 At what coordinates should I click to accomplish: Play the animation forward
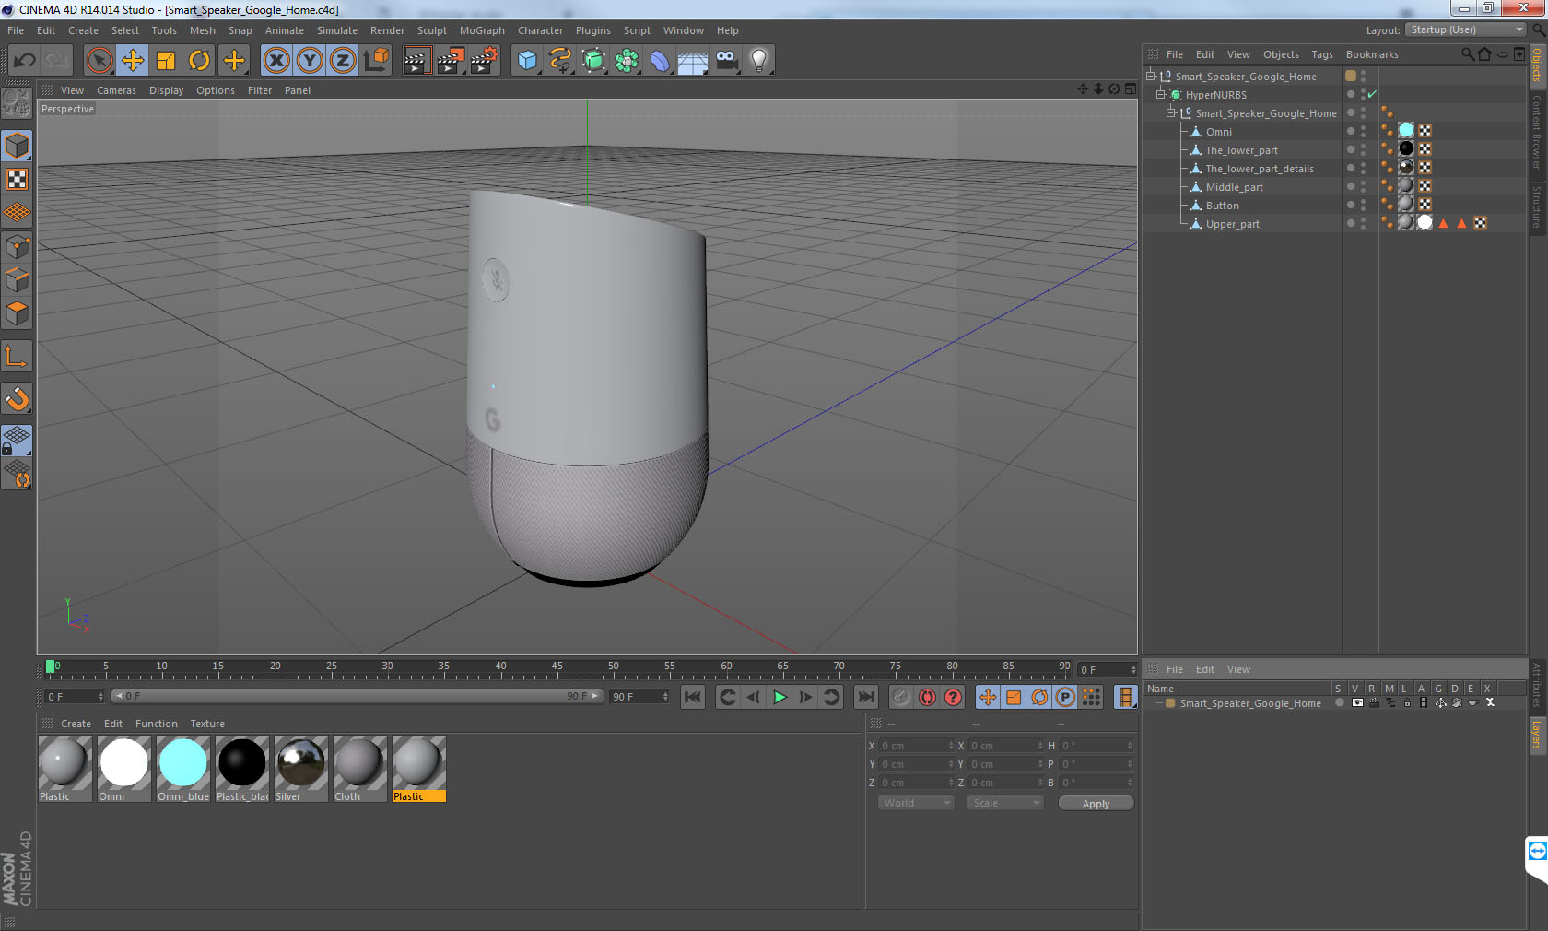pyautogui.click(x=780, y=697)
